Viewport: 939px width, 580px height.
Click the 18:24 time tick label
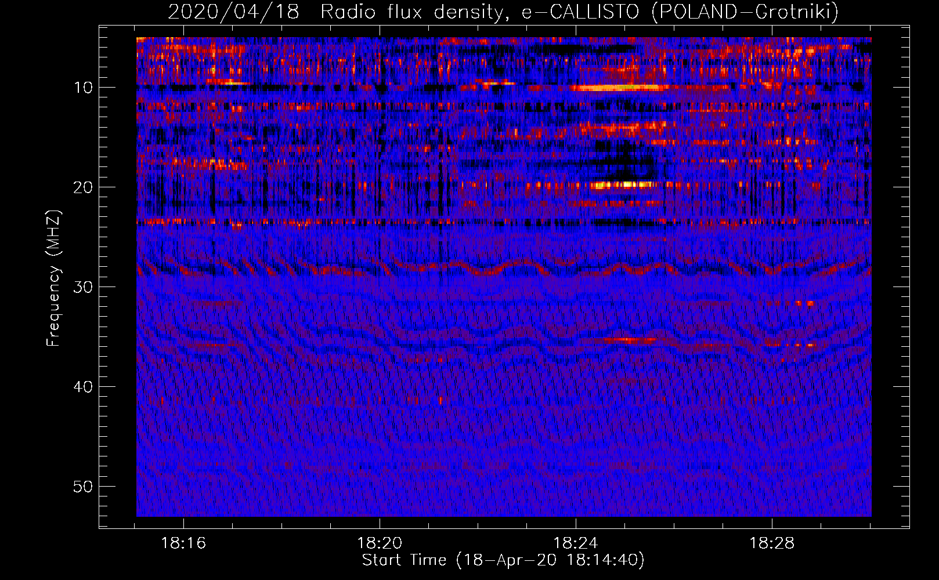pyautogui.click(x=576, y=543)
